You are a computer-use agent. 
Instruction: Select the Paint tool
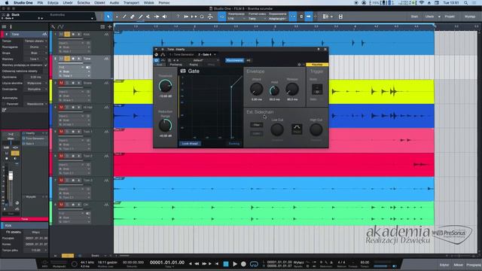tap(140, 17)
